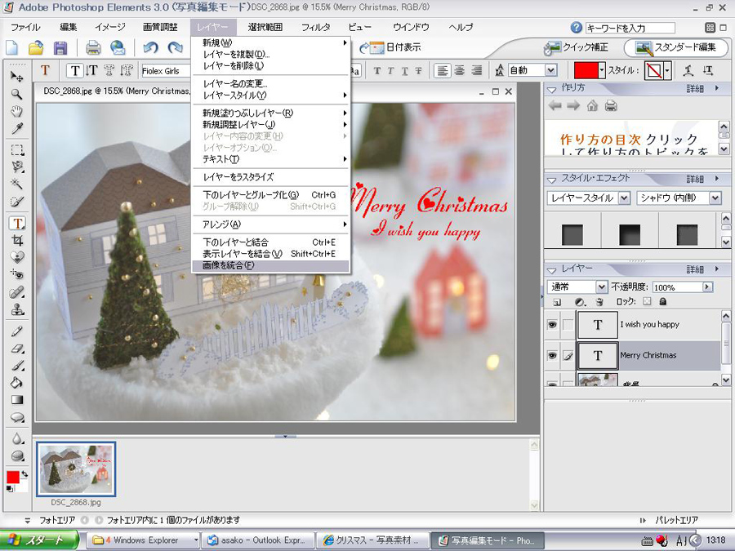735x551 pixels.
Task: Select the Crop tool
Action: pyautogui.click(x=16, y=240)
